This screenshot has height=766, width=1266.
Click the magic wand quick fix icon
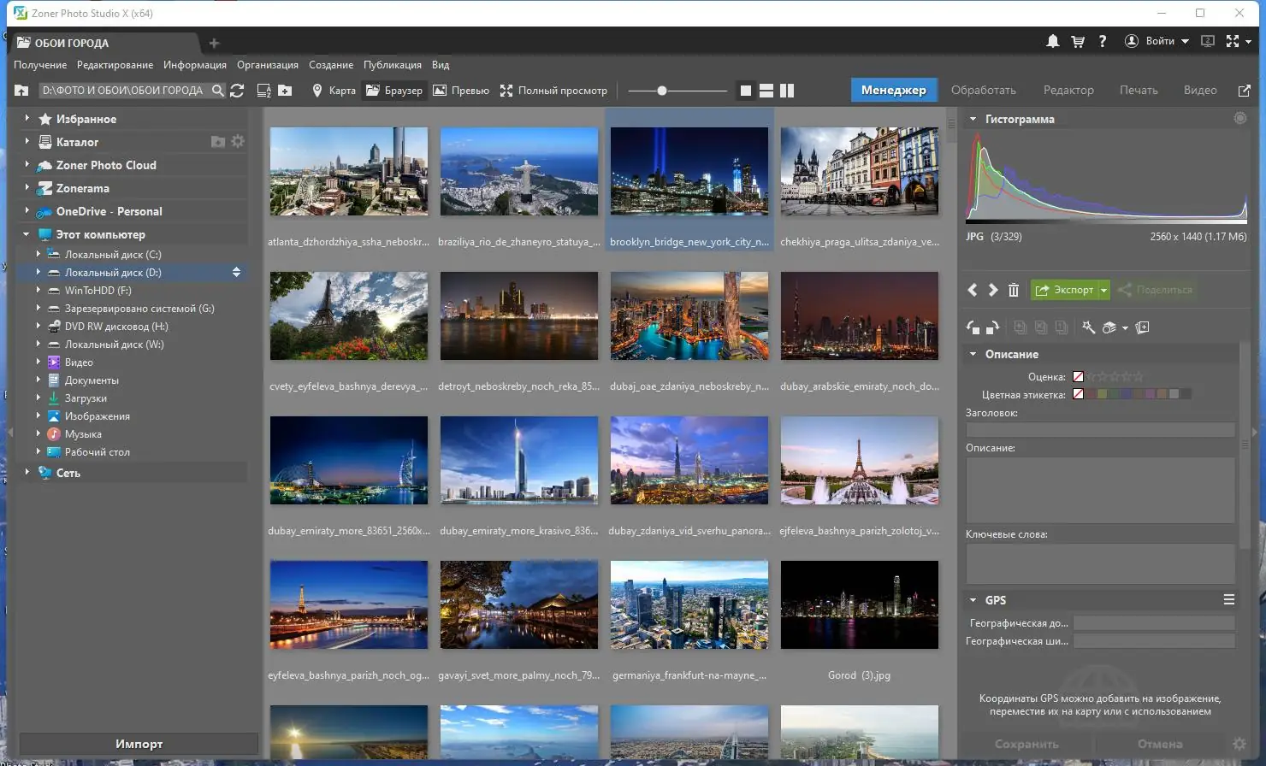click(1088, 327)
